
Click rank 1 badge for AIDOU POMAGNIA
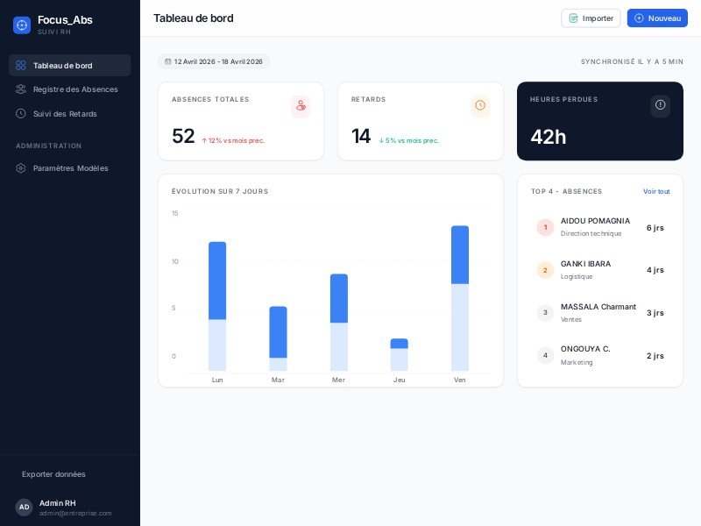(545, 227)
